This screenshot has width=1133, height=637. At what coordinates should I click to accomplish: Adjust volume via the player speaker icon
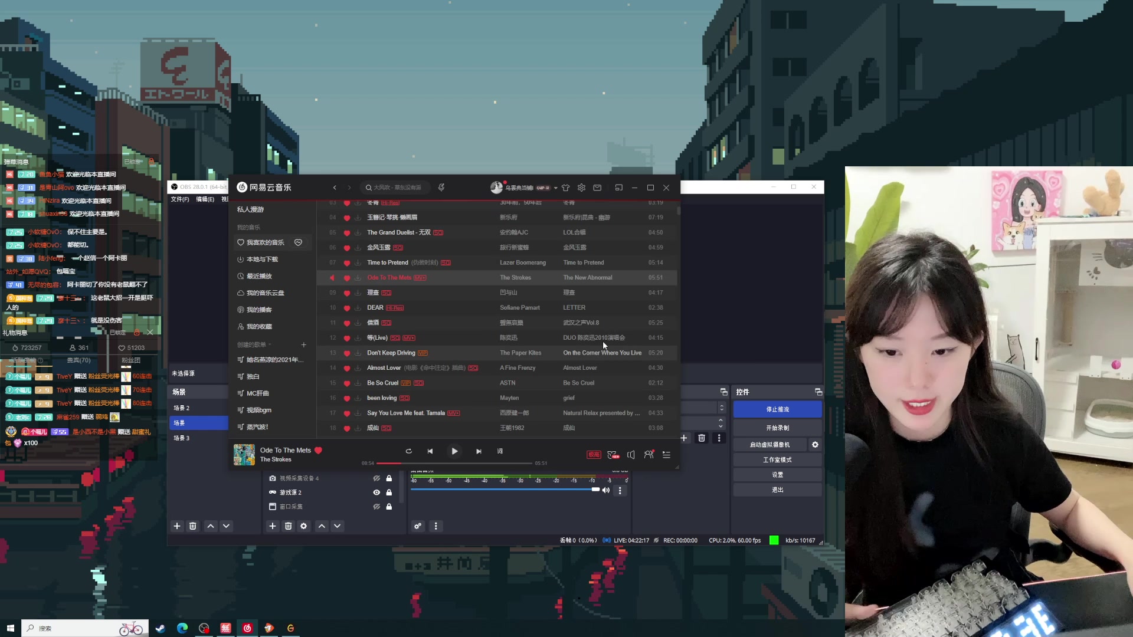pos(631,455)
